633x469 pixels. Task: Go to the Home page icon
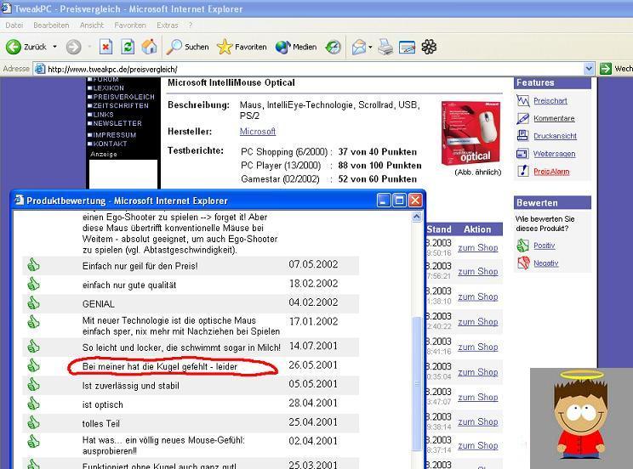149,48
